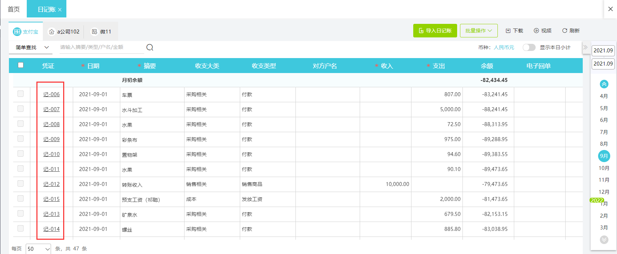Toggle 显示本日小计 switch
The width and height of the screenshot is (617, 254).
(x=529, y=47)
